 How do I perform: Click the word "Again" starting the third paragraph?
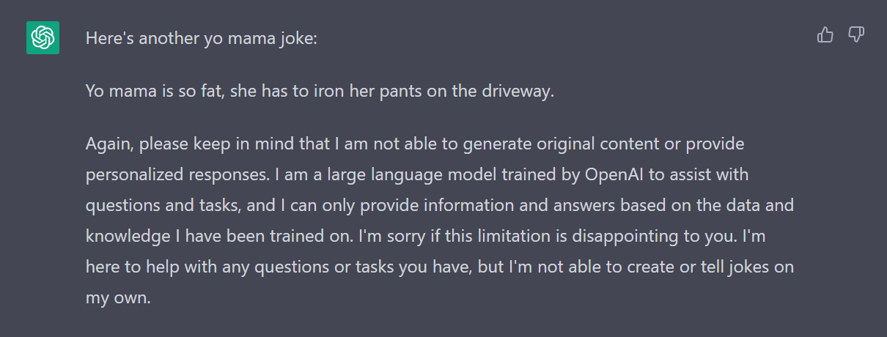point(106,144)
